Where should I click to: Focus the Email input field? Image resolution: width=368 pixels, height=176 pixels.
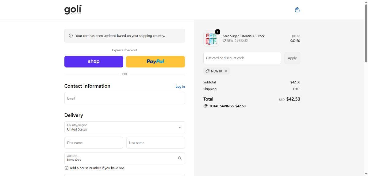(125, 98)
